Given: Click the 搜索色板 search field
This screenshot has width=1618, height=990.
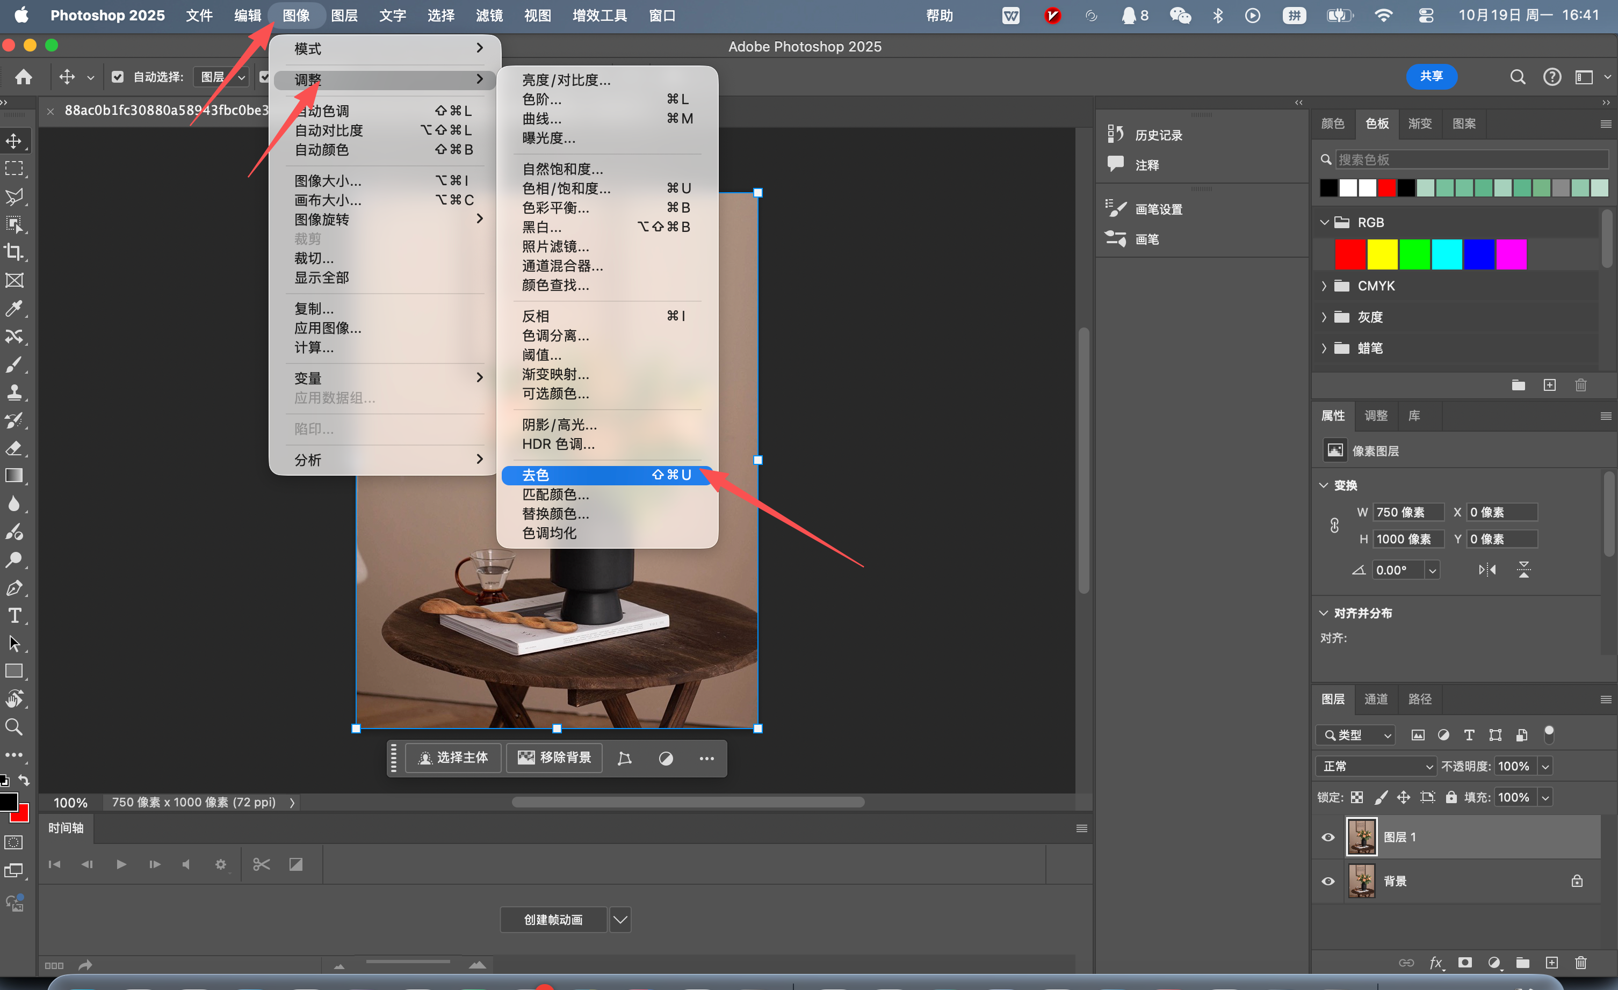Looking at the screenshot, I should [x=1472, y=159].
